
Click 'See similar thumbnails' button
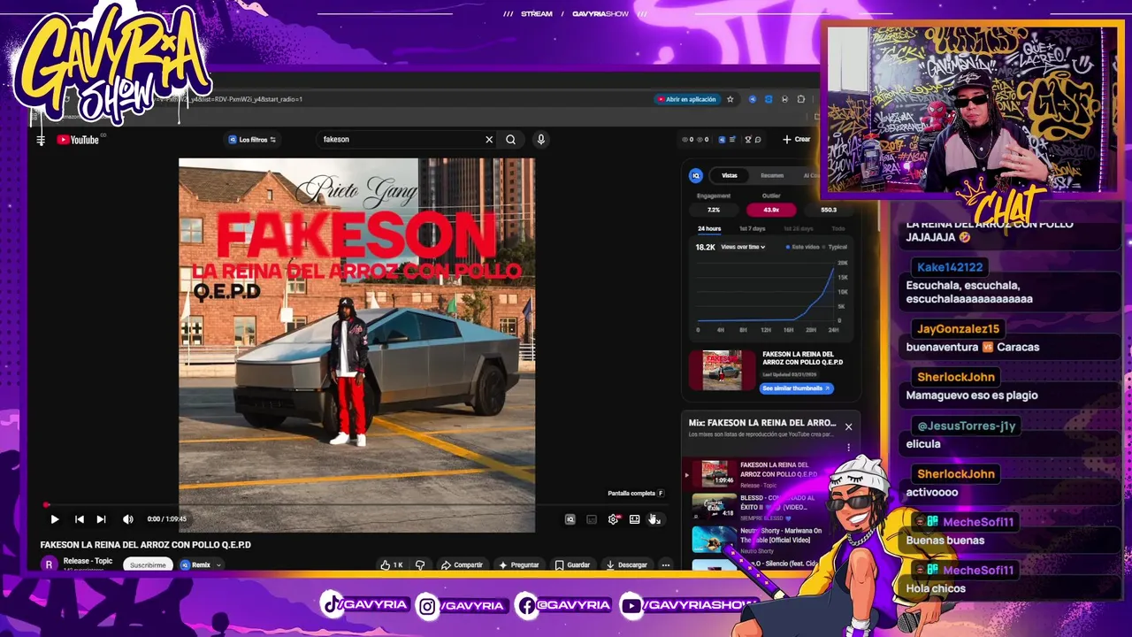(x=796, y=388)
